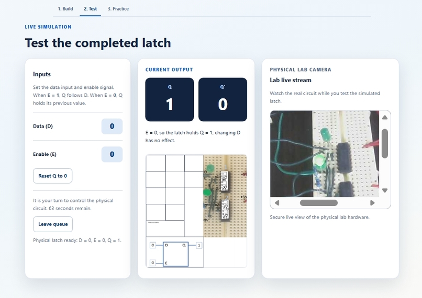The height and width of the screenshot is (298, 422).
Task: Click the vertical scrollbar thumb in lab stream
Action: pyautogui.click(x=385, y=143)
